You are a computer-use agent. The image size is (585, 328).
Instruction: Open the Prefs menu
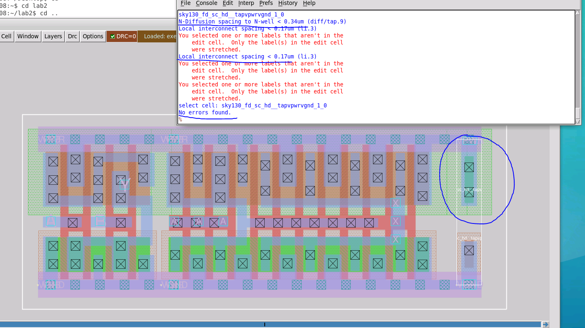pos(266,3)
